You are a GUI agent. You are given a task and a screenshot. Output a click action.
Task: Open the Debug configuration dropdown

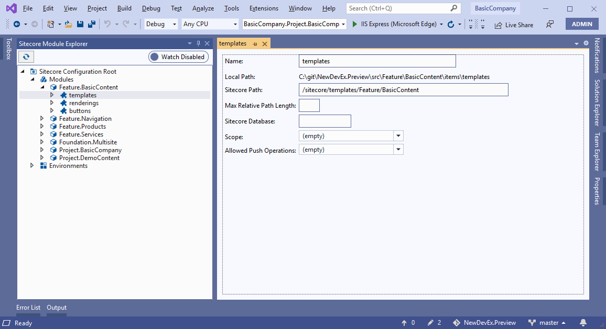coord(161,24)
